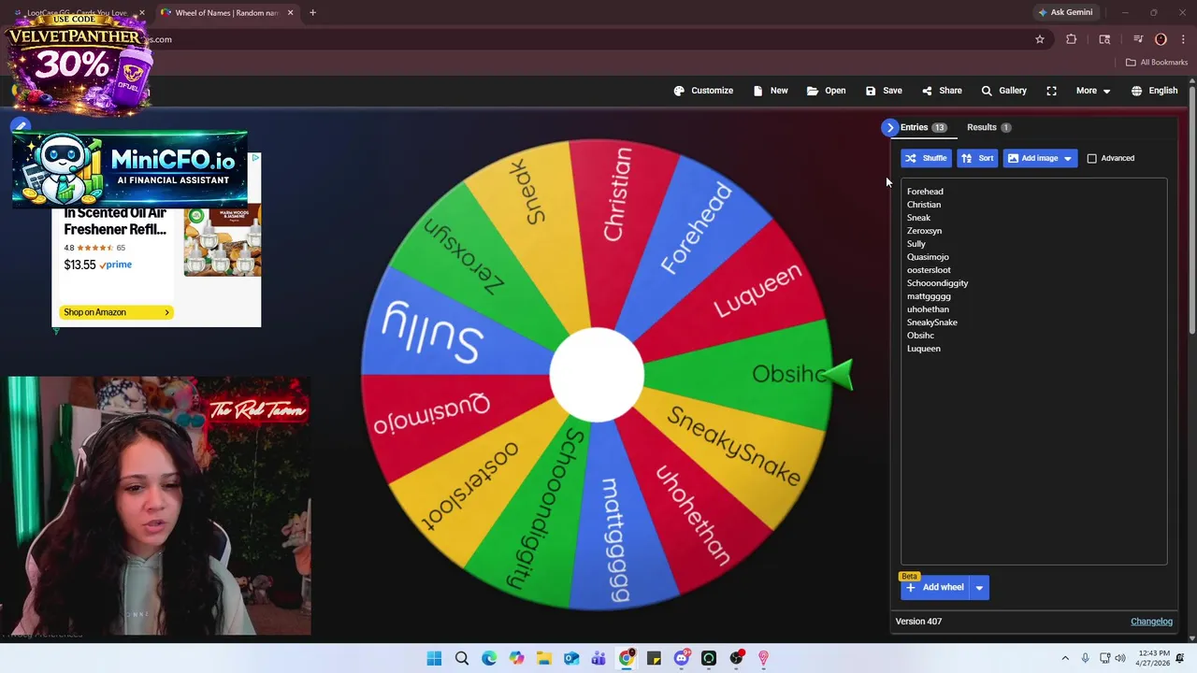Click Ask Gemini button
Viewport: 1197px width, 673px height.
pyautogui.click(x=1065, y=13)
